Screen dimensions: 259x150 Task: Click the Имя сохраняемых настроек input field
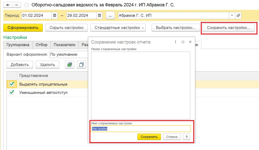pyautogui.click(x=141, y=129)
